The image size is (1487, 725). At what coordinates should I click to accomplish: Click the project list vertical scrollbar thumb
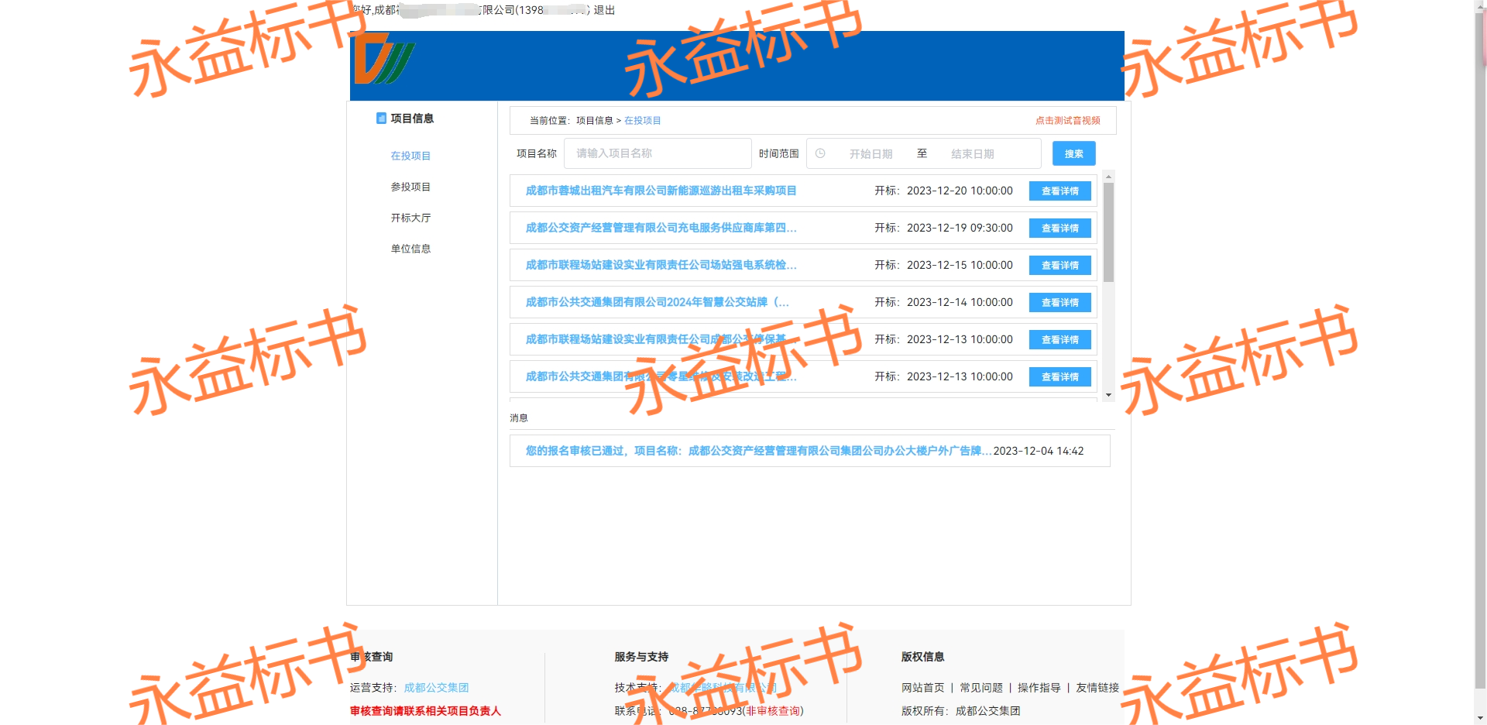point(1108,232)
